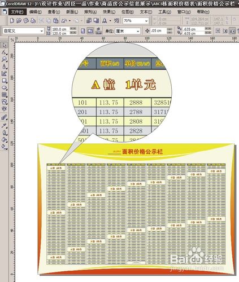
Task: Toggle the rightmost property bar snap button
Action: [233, 31]
